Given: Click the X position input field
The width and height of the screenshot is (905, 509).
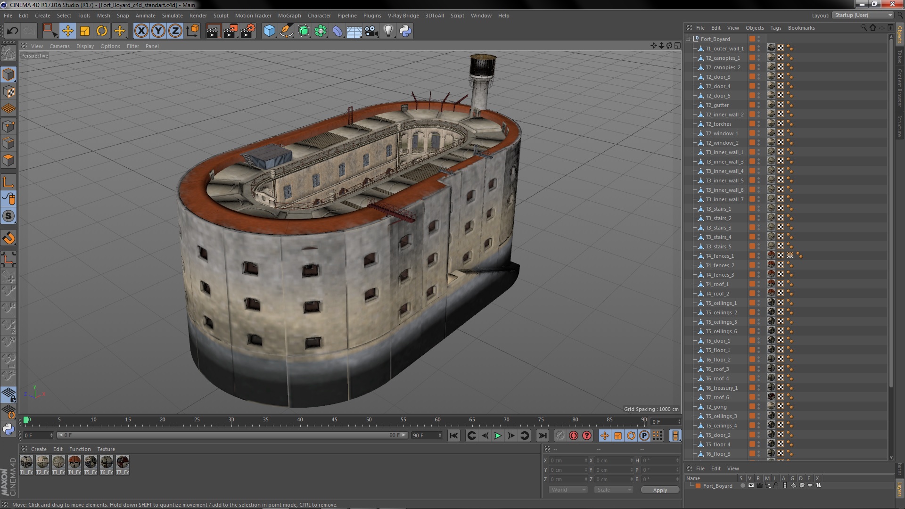Looking at the screenshot, I should pos(569,460).
